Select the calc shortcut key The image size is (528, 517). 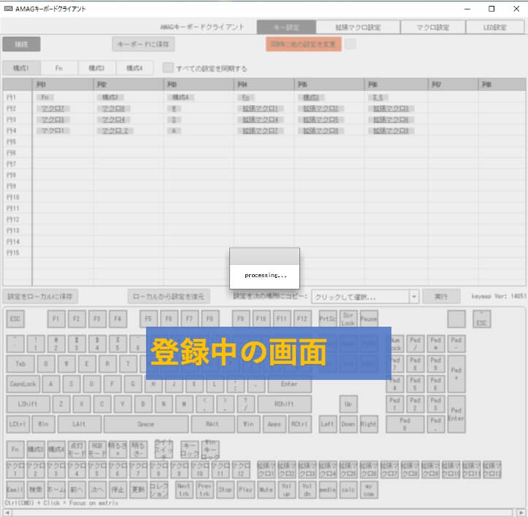348,489
